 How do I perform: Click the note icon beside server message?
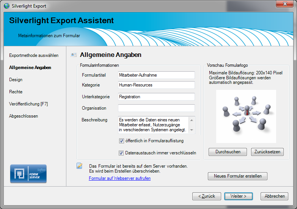coord(79,166)
